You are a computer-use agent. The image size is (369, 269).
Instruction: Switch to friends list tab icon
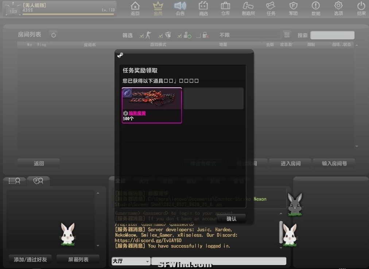(x=14, y=181)
